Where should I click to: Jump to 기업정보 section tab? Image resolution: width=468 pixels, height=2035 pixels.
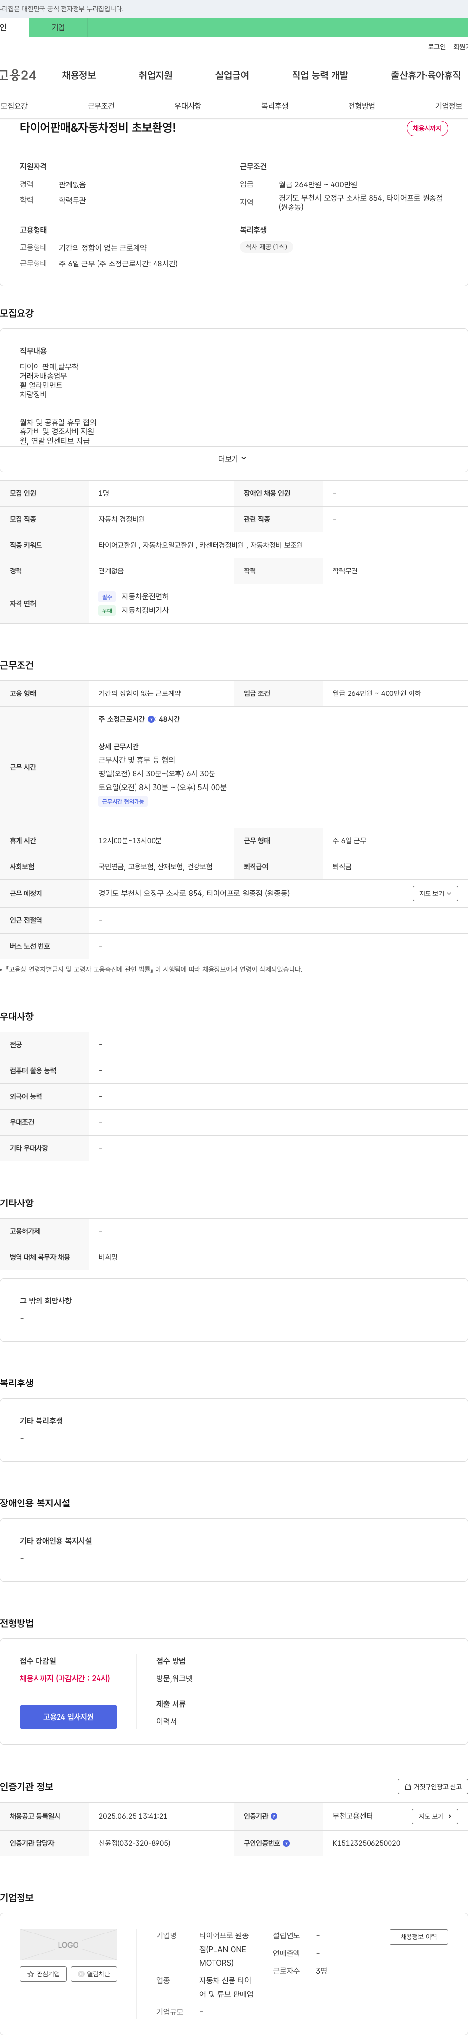tap(448, 106)
